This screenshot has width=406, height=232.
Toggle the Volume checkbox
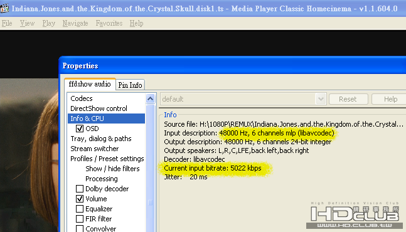pyautogui.click(x=80, y=199)
